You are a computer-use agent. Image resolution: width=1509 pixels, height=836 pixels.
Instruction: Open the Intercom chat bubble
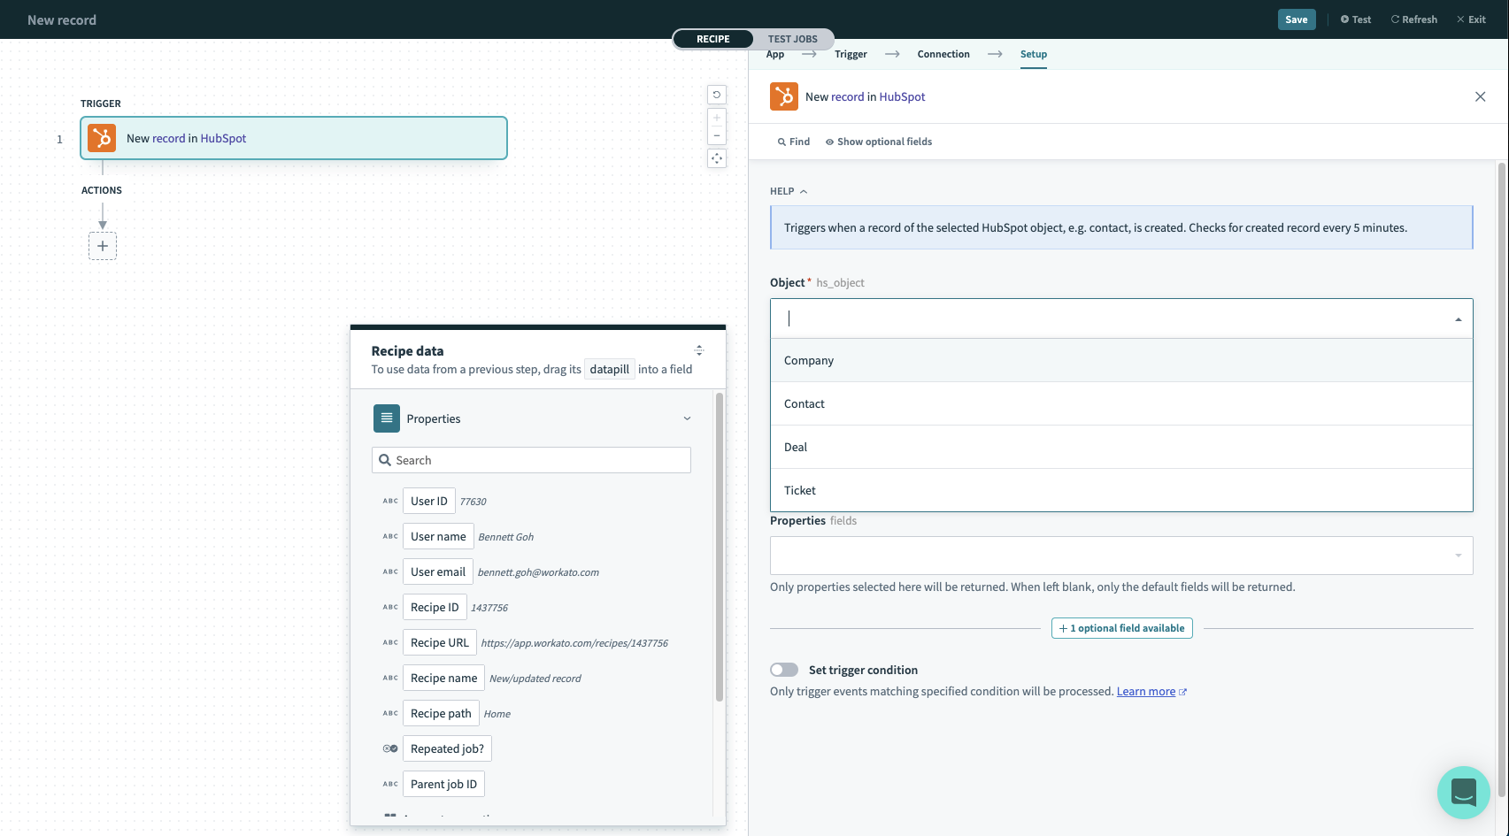(1463, 792)
